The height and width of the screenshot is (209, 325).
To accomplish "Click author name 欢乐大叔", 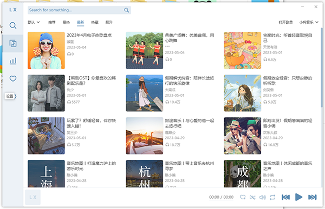I will pyautogui.click(x=270, y=132).
